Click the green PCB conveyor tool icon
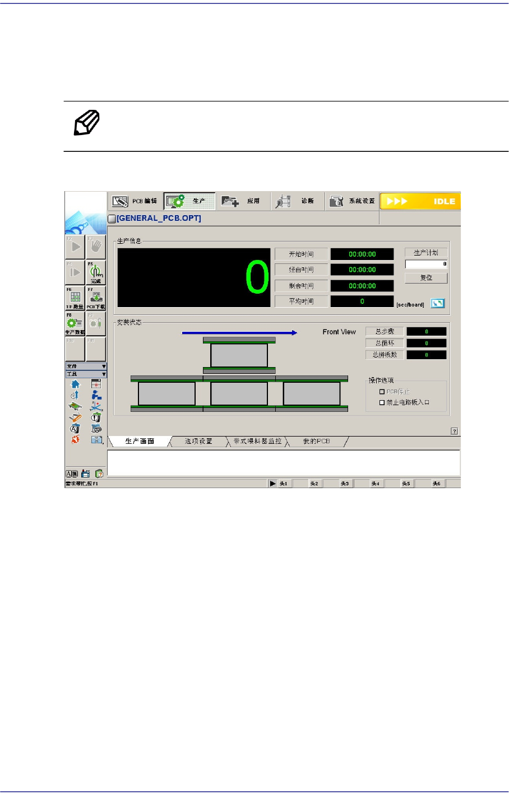509x798 pixels. (x=75, y=406)
